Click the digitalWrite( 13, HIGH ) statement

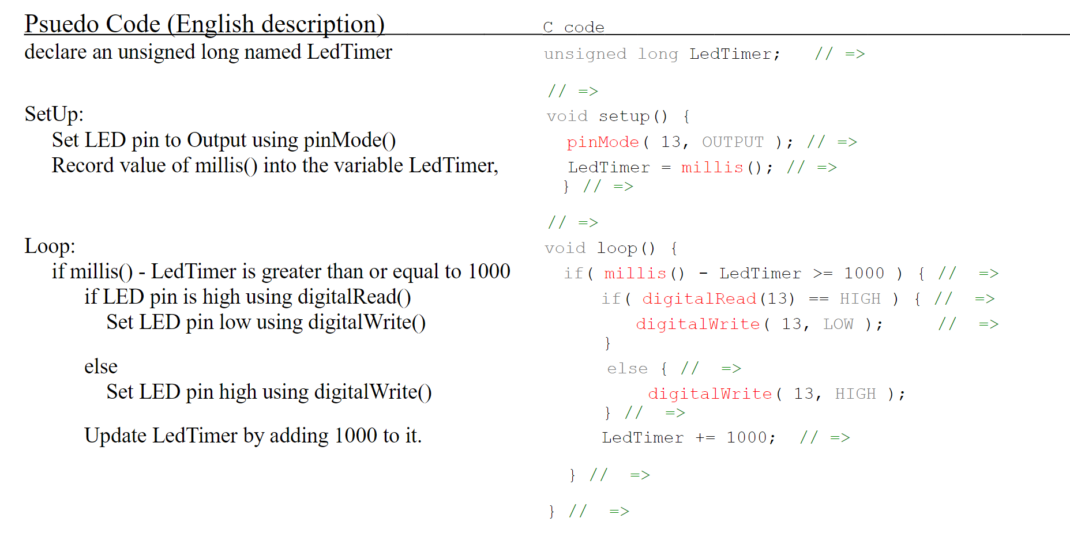(775, 393)
